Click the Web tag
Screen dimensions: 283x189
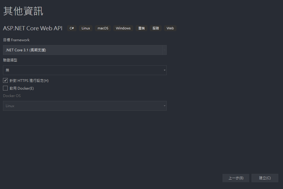coord(170,28)
